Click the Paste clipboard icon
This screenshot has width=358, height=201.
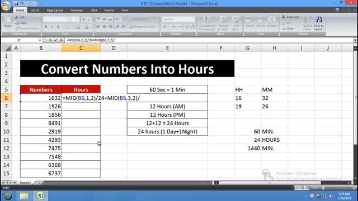(x=8, y=21)
